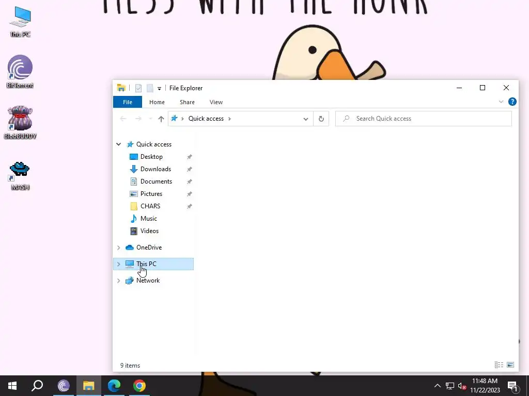This screenshot has width=529, height=396.
Task: Click BitTorrent in the taskbar
Action: pyautogui.click(x=64, y=386)
